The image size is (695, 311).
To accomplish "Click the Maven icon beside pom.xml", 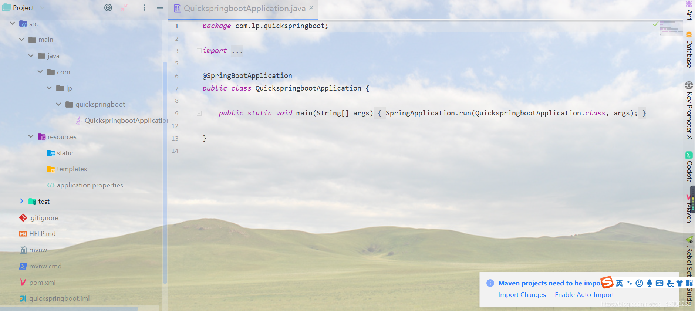I will point(23,283).
